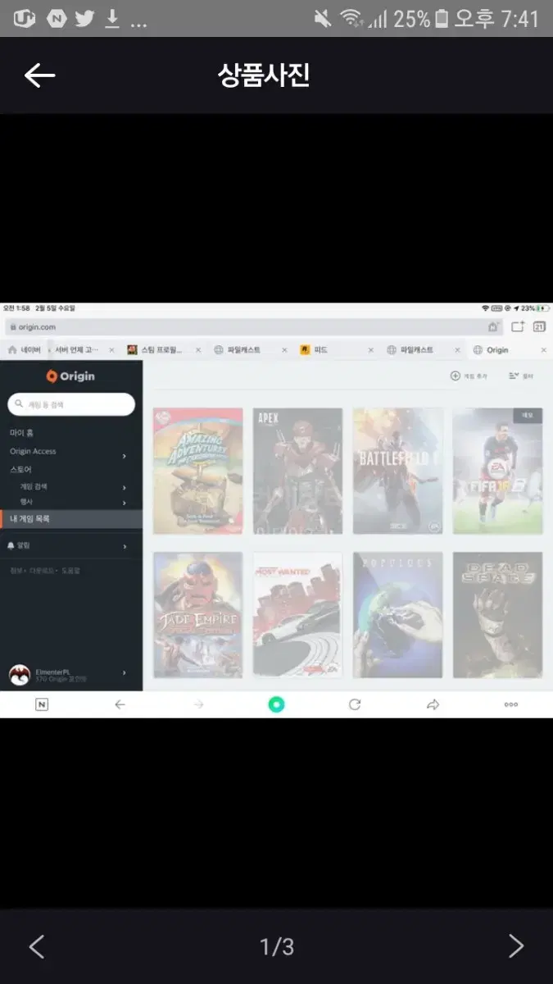Expand the Origin Access submenu arrow

125,455
